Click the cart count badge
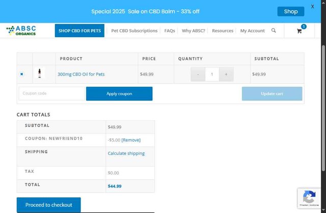The height and width of the screenshot is (213, 326). pyautogui.click(x=304, y=26)
